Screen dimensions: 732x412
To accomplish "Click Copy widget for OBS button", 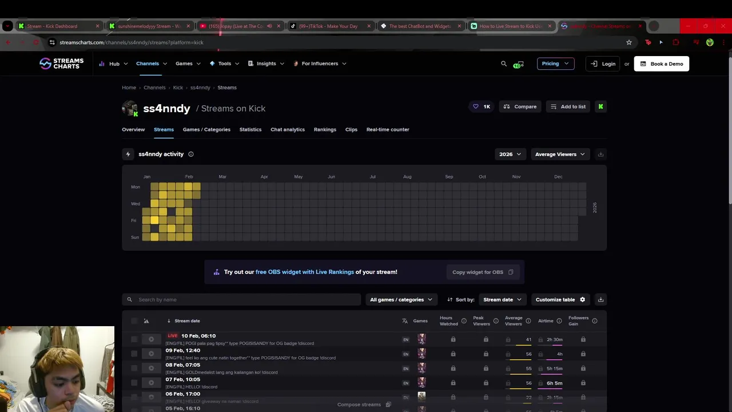I will click(483, 272).
